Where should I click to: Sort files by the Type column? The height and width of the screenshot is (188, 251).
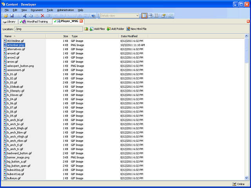click(x=94, y=36)
